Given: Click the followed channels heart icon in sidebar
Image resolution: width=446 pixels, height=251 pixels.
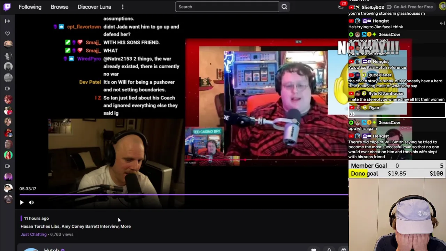Looking at the screenshot, I should click(8, 33).
